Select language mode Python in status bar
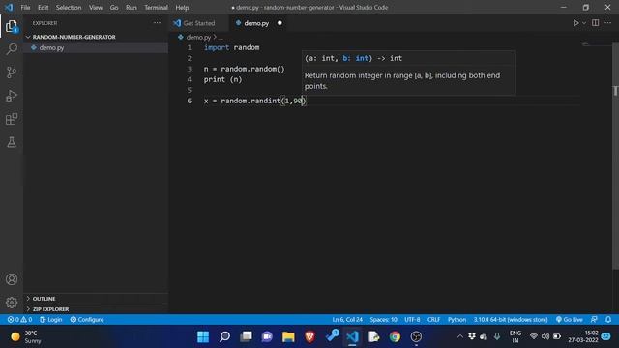This screenshot has height=348, width=619. 457,320
